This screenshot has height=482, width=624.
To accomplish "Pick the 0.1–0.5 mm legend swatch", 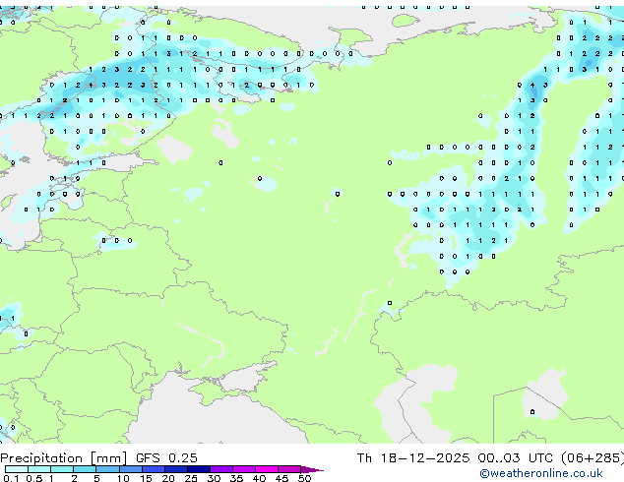I will (17, 469).
